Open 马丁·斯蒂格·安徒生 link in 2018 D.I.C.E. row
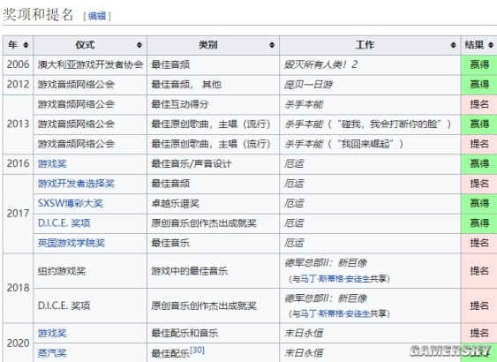497x362 pixels. [335, 313]
